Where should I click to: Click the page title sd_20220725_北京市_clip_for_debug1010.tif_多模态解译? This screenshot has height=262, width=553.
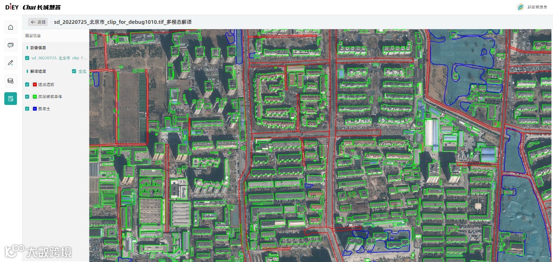click(123, 22)
